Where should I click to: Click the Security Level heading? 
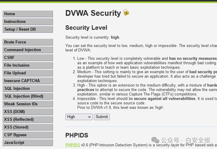pyautogui.click(x=86, y=28)
